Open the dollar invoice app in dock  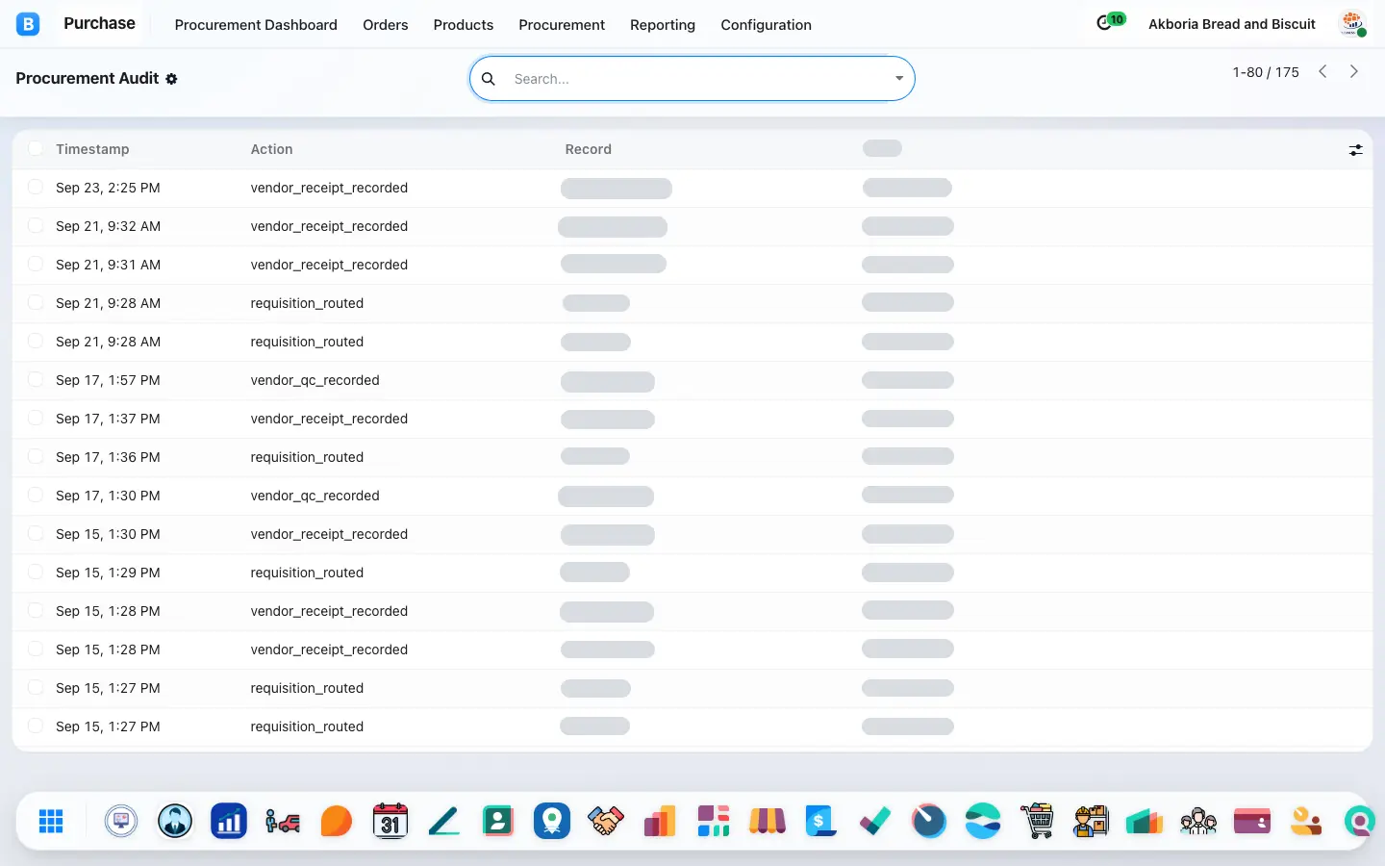click(x=821, y=822)
